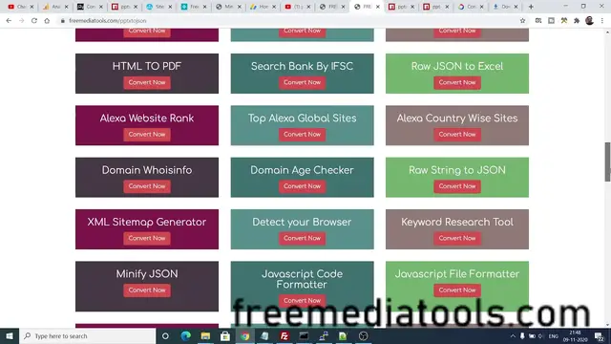Screen dimensions: 611x344
Task: Click the HTML TO PDF card title
Action: coord(147,66)
